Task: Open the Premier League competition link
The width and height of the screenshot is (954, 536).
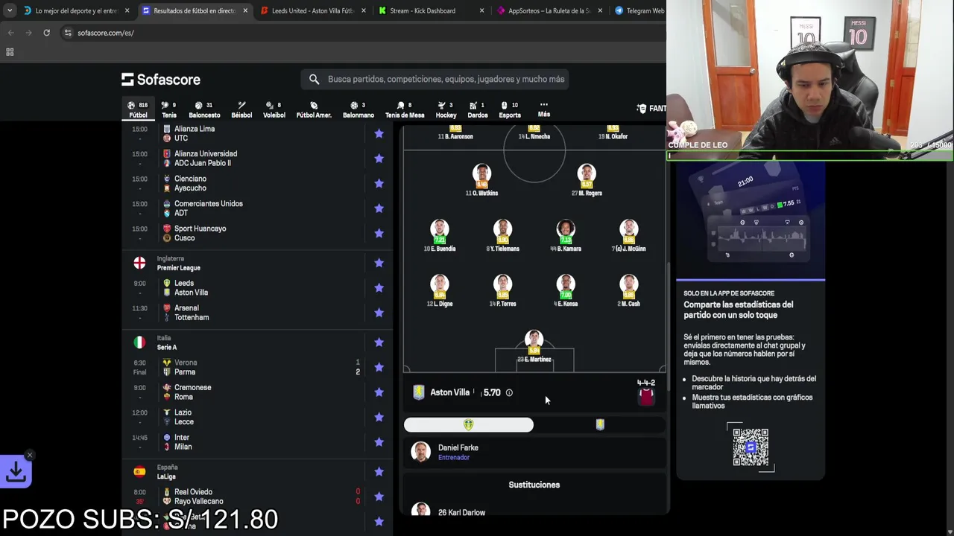Action: pyautogui.click(x=178, y=268)
